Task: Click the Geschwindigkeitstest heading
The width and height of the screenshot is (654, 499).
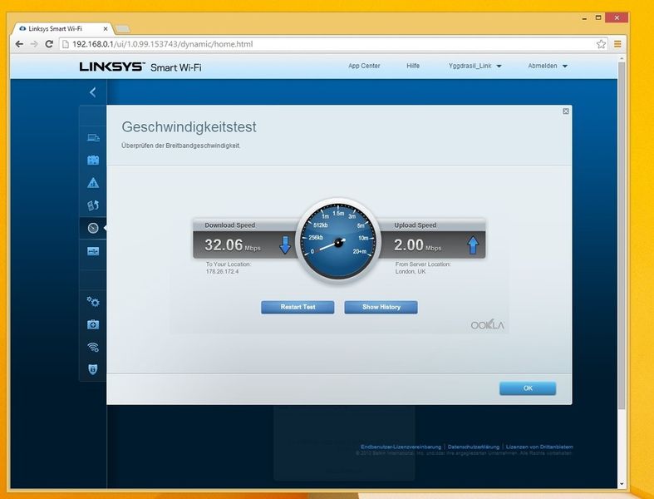Action: tap(189, 127)
